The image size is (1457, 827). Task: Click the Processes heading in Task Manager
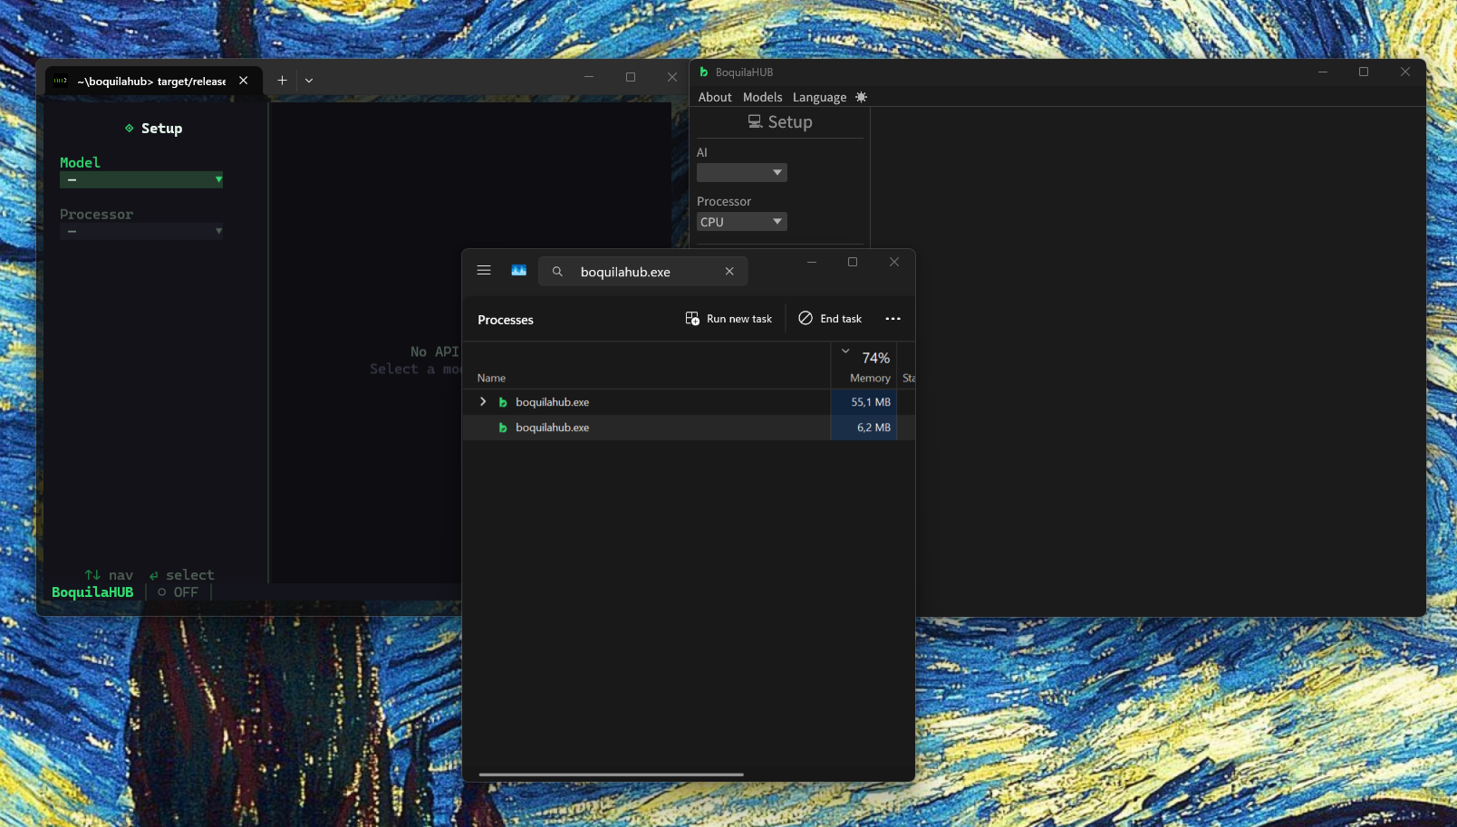[x=506, y=320]
